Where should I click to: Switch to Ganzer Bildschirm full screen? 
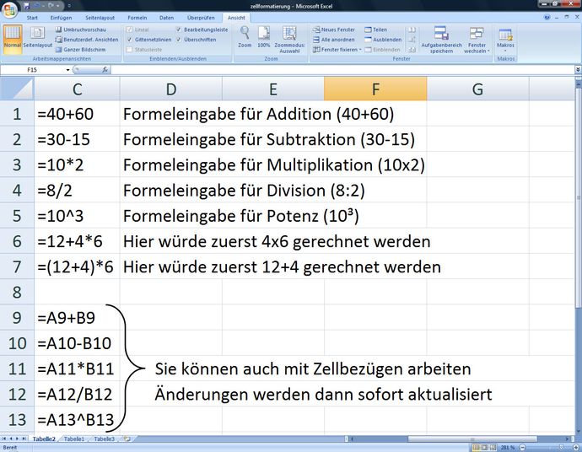[x=80, y=50]
